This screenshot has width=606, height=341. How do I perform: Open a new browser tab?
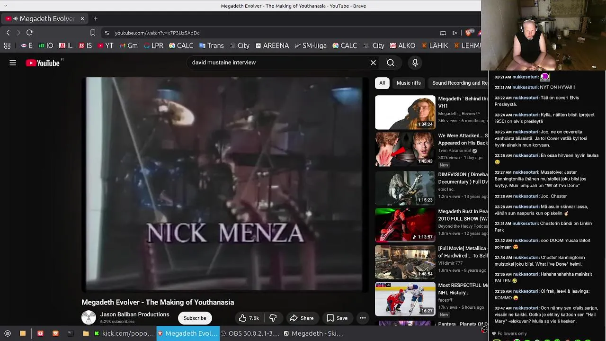(96, 18)
